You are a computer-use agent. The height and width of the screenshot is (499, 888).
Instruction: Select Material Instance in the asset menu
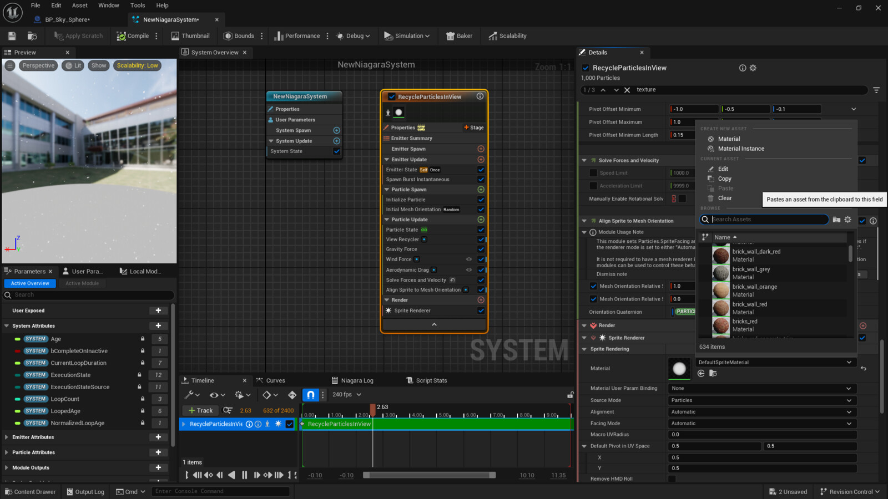[741, 149]
